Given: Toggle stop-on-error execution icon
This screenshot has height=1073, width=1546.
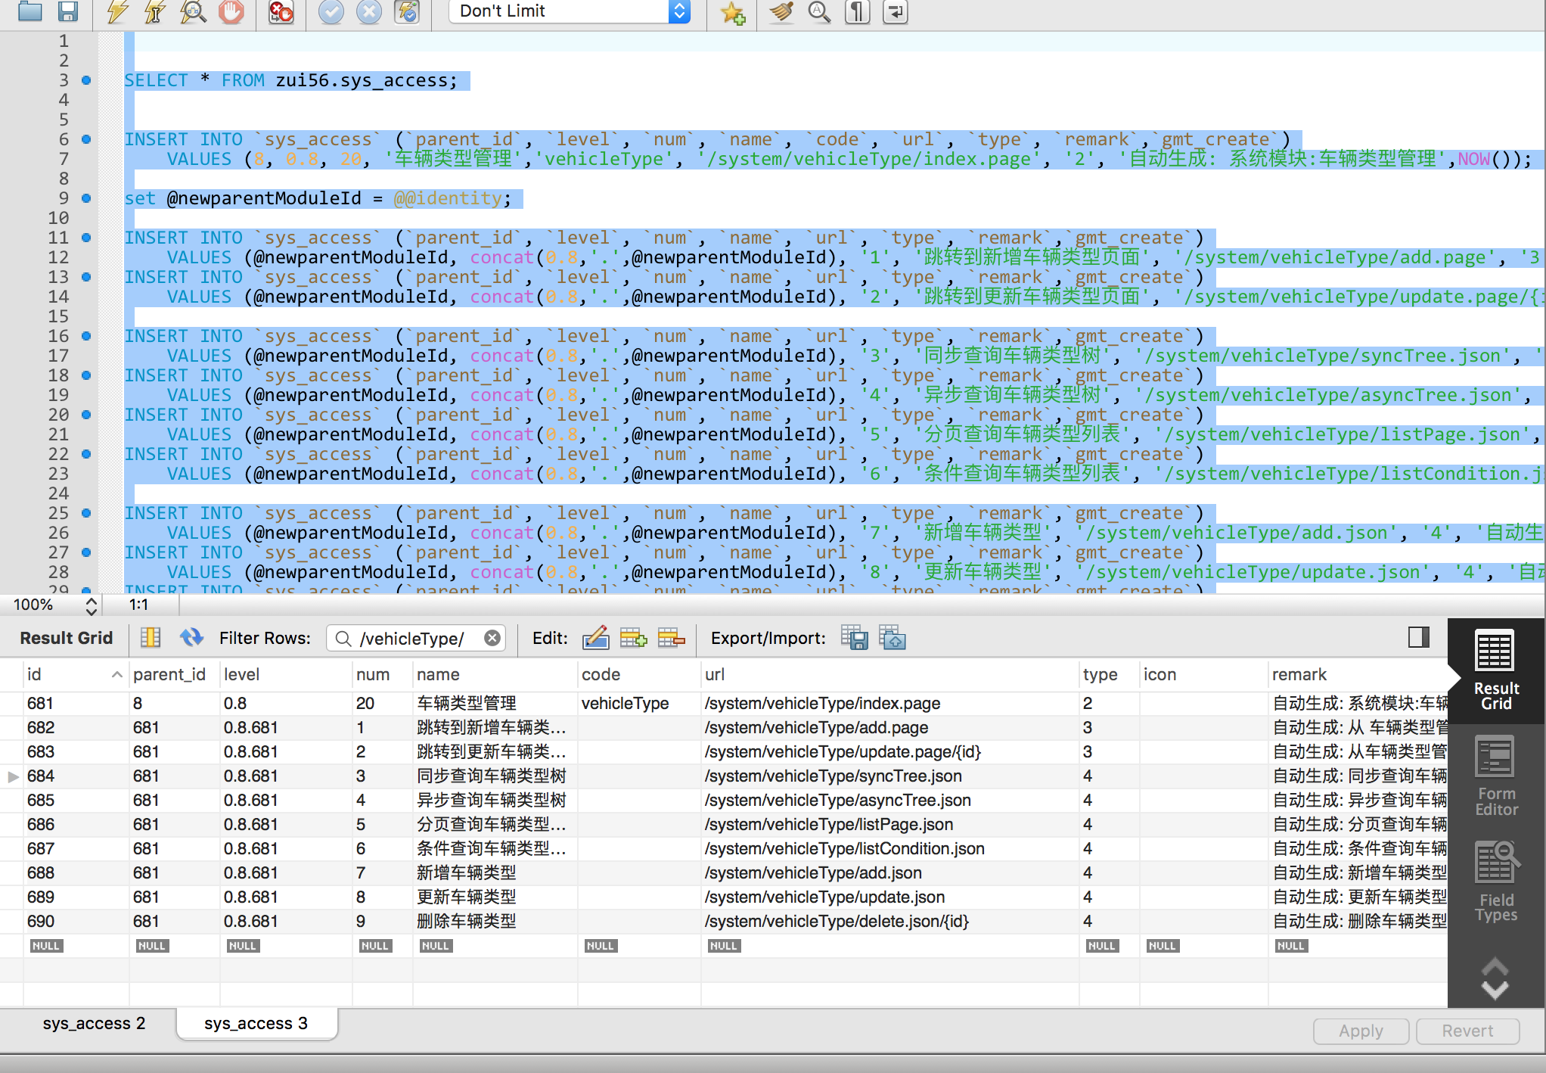Looking at the screenshot, I should pyautogui.click(x=281, y=11).
